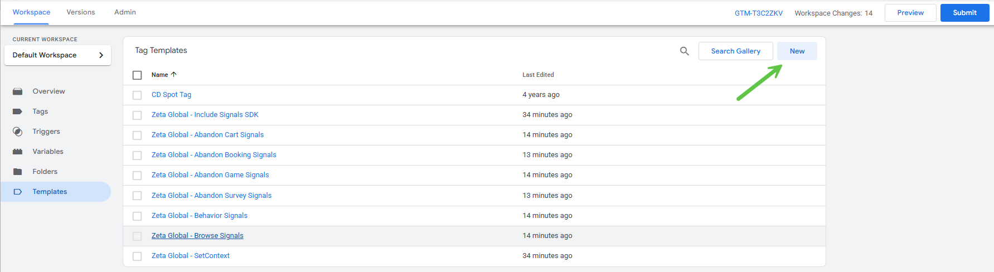This screenshot has width=994, height=272.
Task: Click the Overview icon in sidebar
Action: [18, 91]
